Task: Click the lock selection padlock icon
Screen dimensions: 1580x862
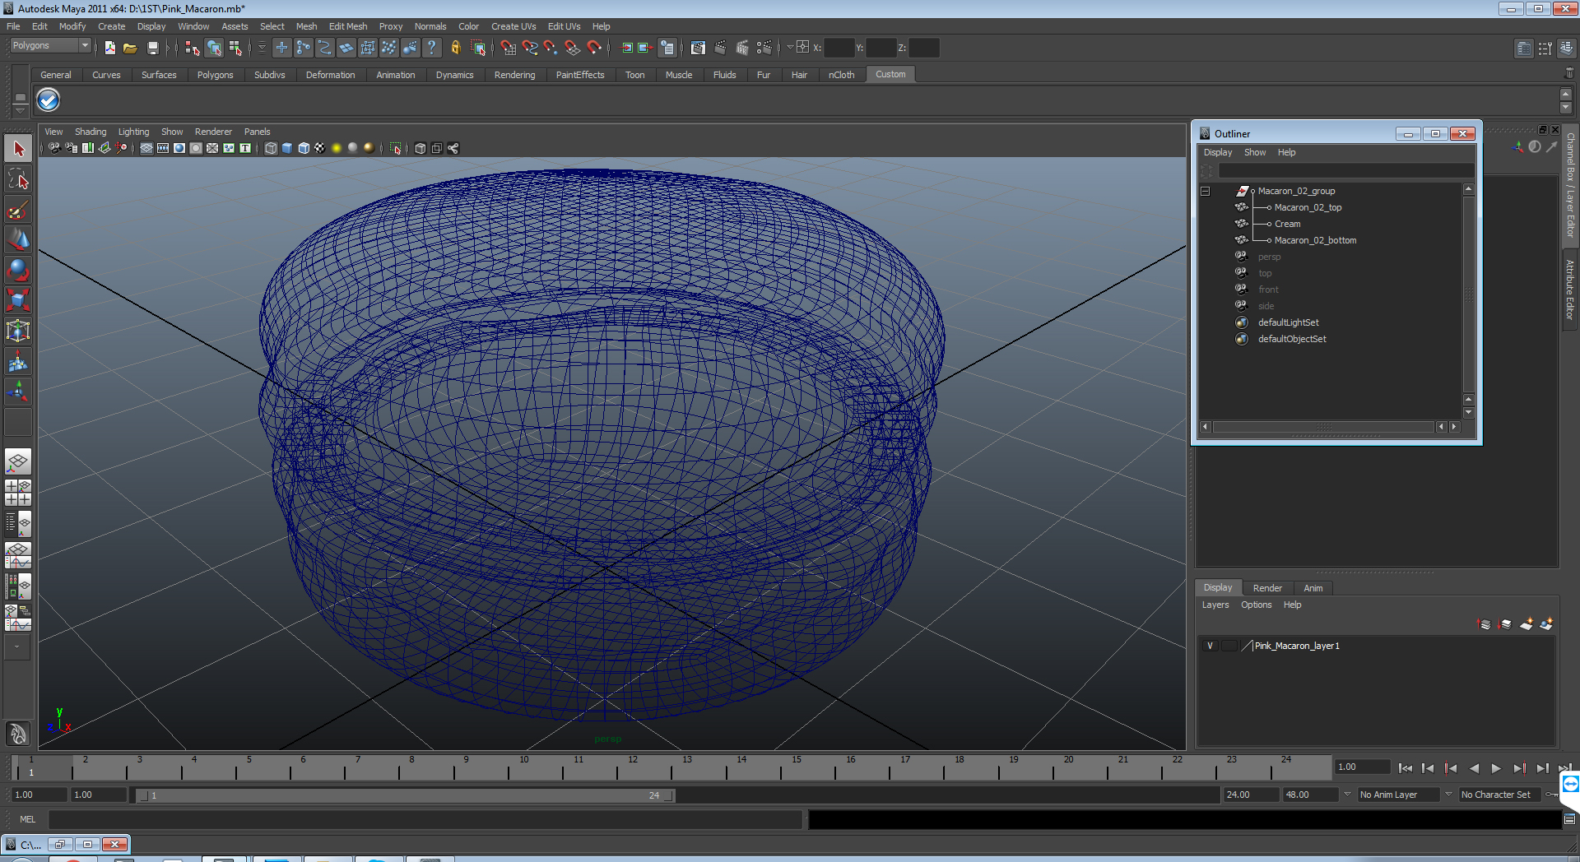Action: pos(456,49)
